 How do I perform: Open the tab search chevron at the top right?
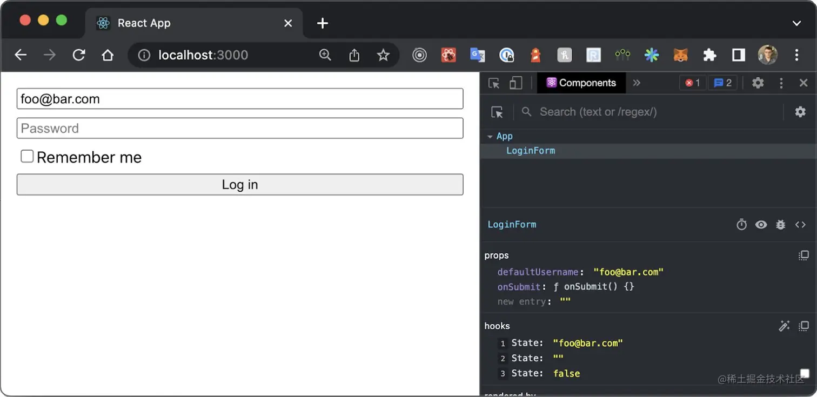click(x=796, y=23)
